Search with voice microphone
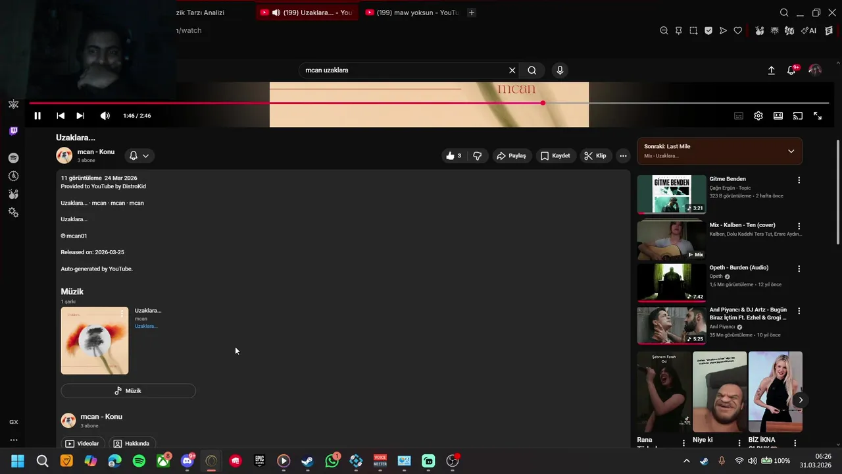842x474 pixels. (560, 70)
